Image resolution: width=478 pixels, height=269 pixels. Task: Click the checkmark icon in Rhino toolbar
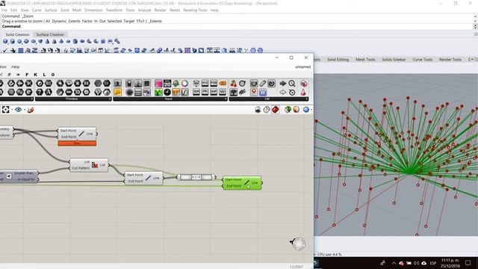tap(5, 50)
